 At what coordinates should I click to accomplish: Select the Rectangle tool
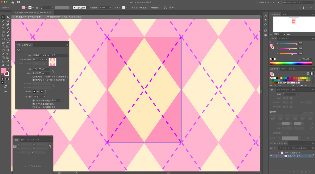(3, 32)
